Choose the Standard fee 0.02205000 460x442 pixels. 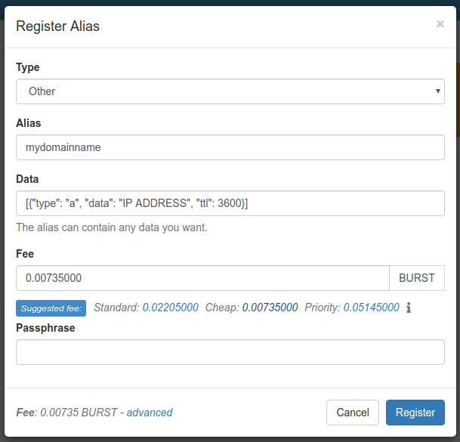[171, 308]
